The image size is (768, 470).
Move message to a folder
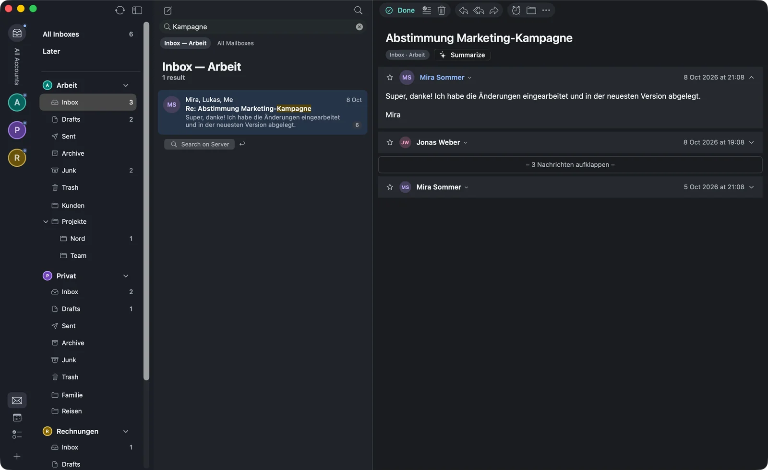[x=531, y=10]
